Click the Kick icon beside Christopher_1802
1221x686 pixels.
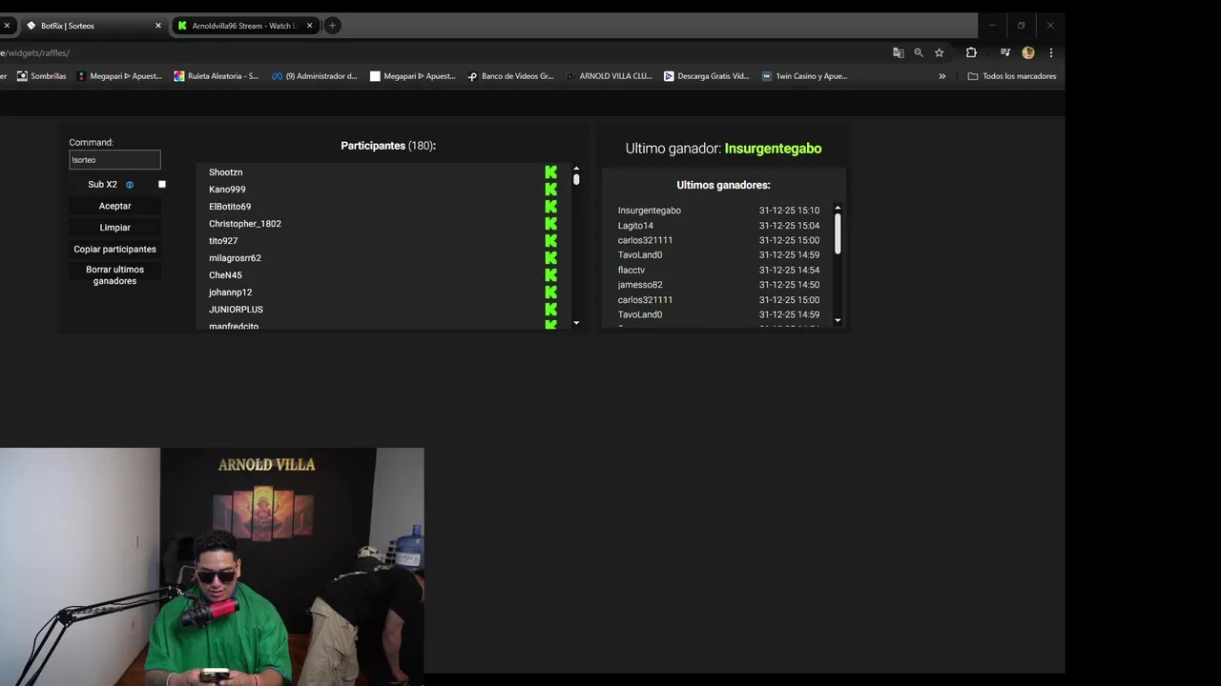550,224
